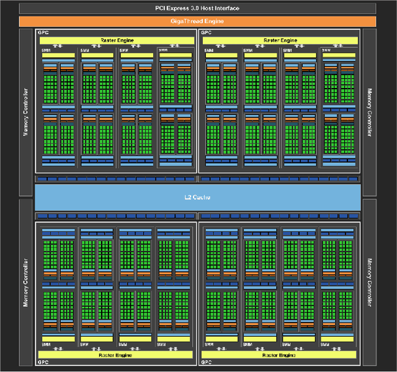Click the L2 Cache block
397x372 pixels.
click(x=198, y=197)
